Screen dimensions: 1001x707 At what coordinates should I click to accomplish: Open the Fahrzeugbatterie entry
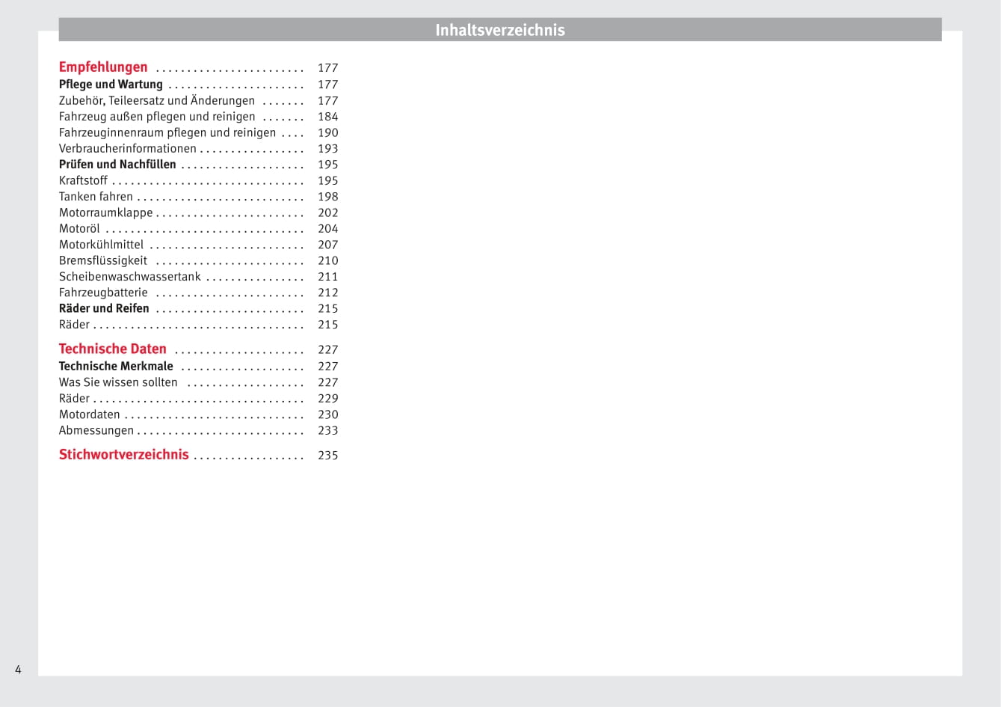tap(103, 293)
